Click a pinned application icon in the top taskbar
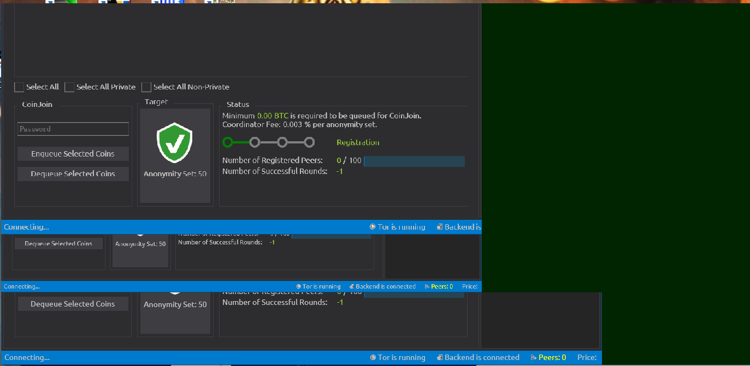 pos(50,2)
